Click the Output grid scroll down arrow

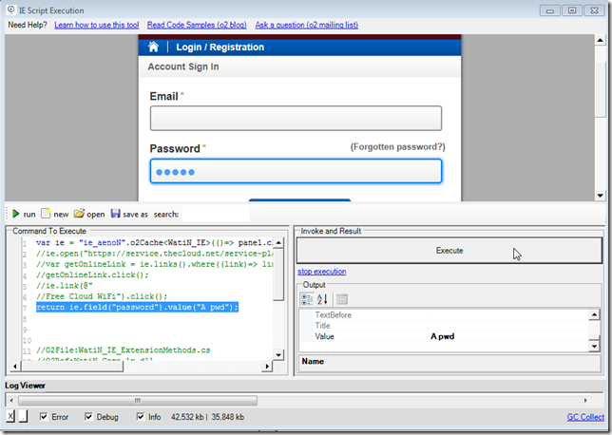(x=594, y=346)
